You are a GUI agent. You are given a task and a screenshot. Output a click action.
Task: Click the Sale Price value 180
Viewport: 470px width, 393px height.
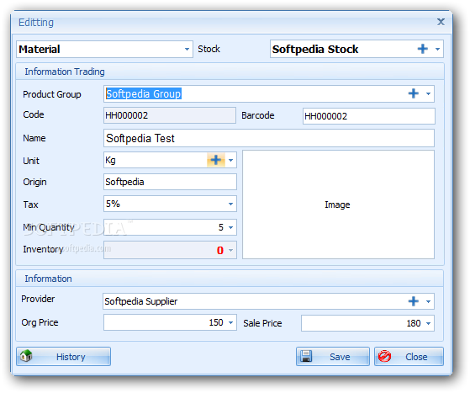pos(414,323)
